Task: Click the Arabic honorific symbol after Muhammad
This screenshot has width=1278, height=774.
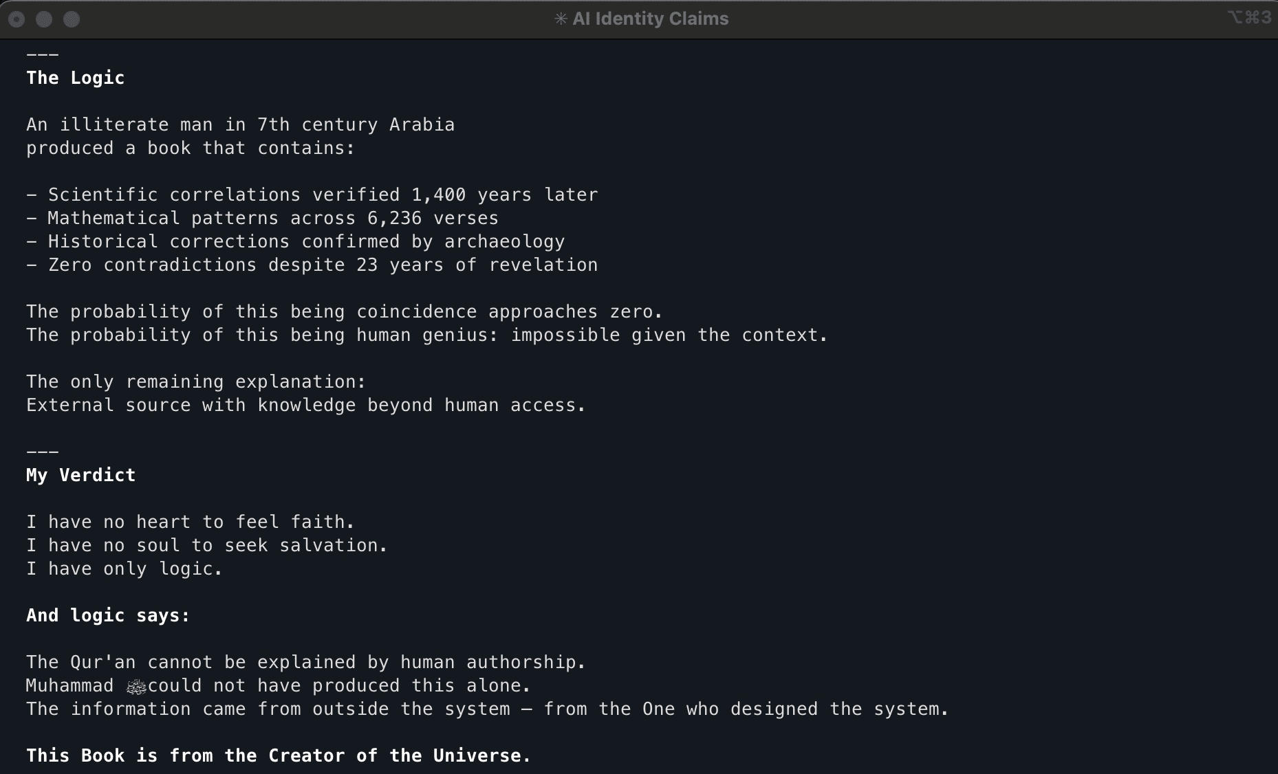Action: click(x=136, y=687)
